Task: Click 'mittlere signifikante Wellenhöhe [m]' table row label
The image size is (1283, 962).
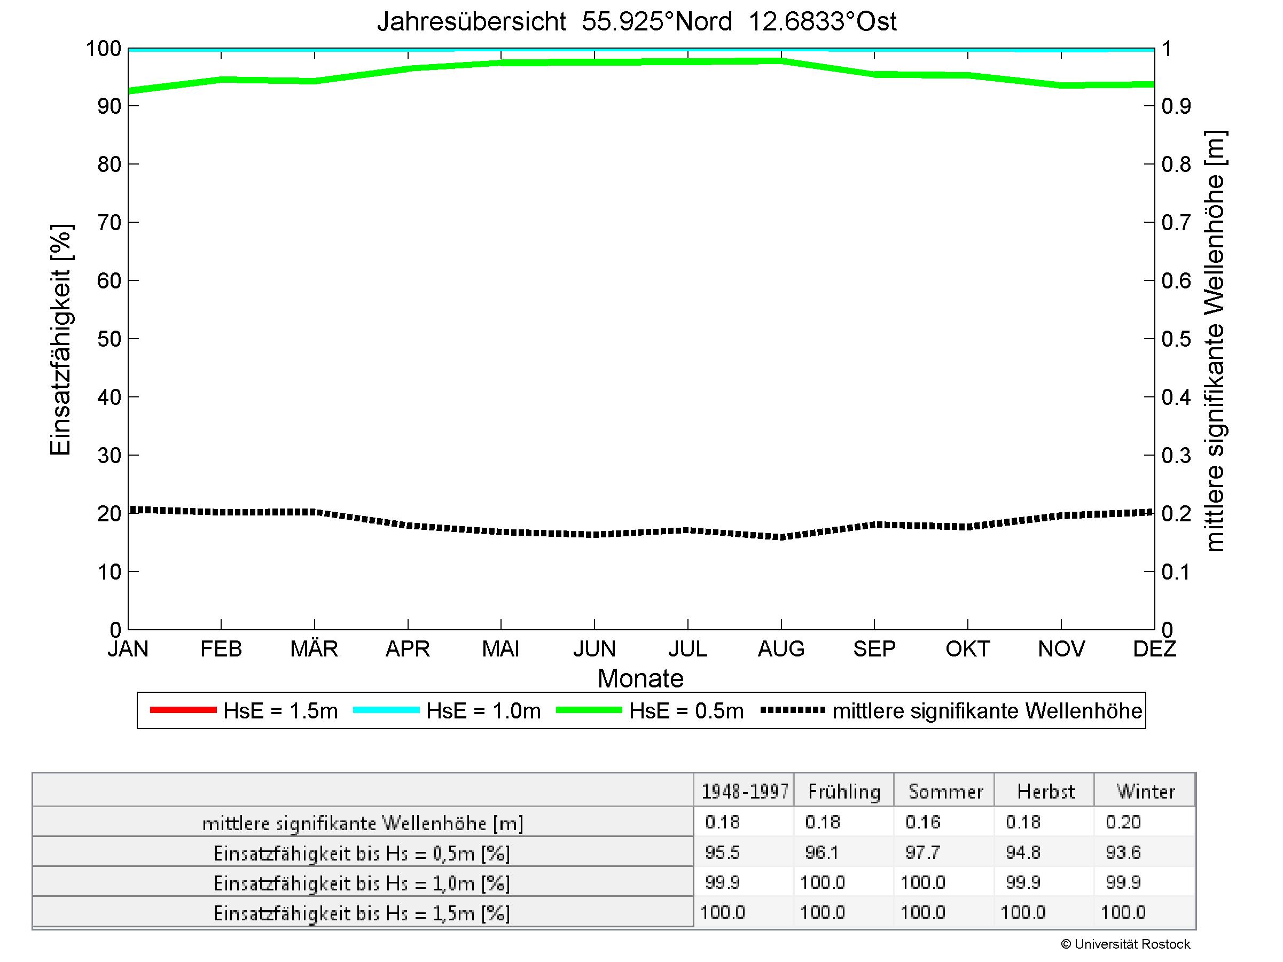Action: [x=363, y=824]
